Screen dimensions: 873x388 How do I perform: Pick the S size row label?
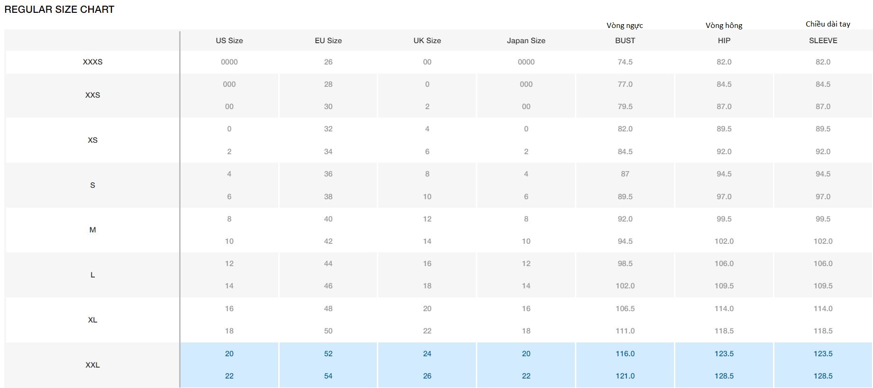[92, 185]
